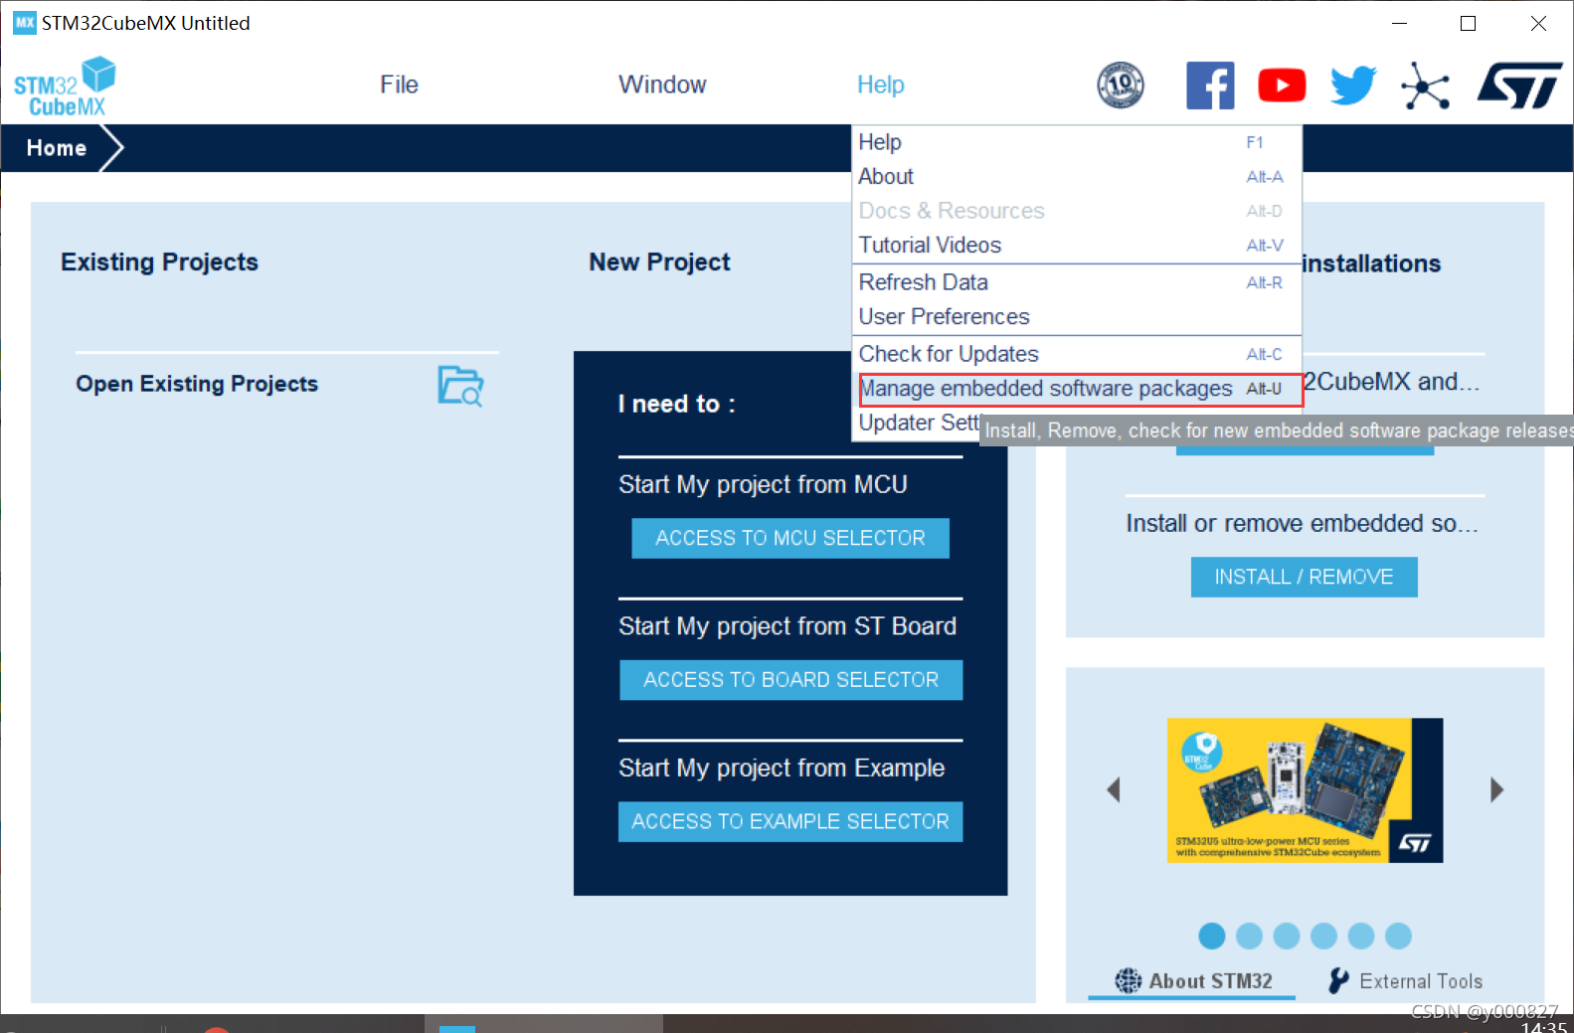Click Open Existing Projects label
Image resolution: width=1574 pixels, height=1033 pixels.
(x=197, y=384)
